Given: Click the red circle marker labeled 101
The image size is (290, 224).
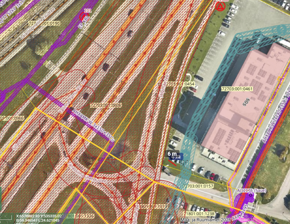Looking at the screenshot, I should coord(85,17).
